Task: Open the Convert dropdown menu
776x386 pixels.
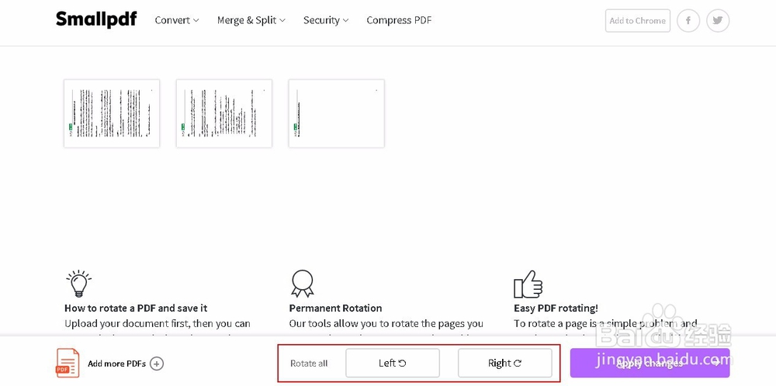Action: (177, 20)
